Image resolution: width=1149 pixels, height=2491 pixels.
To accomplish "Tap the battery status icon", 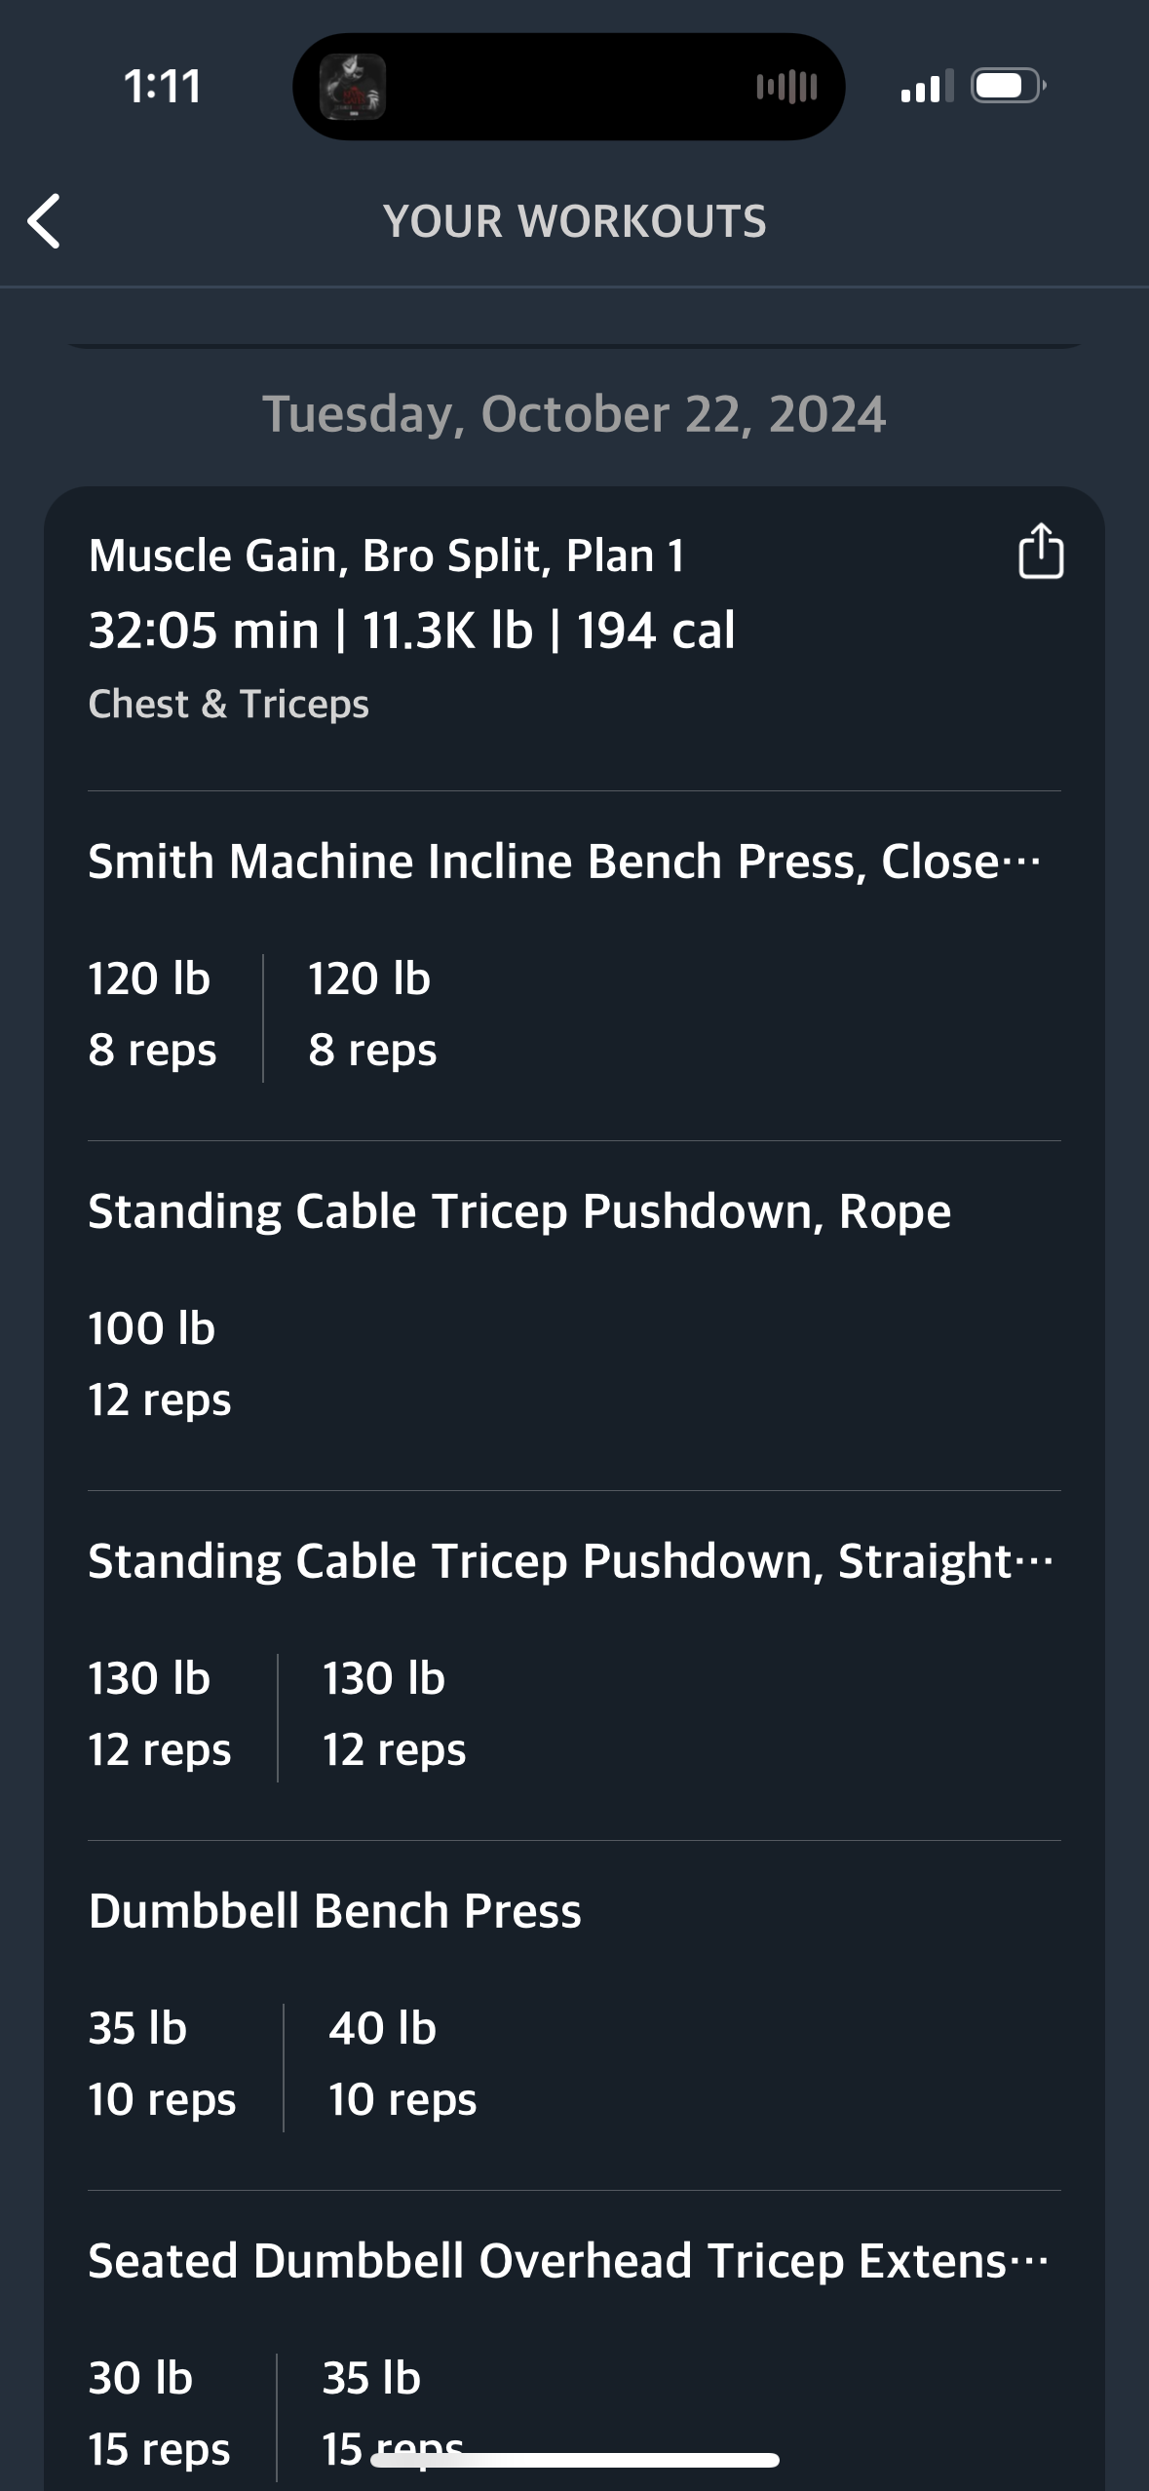I will coord(1009,87).
